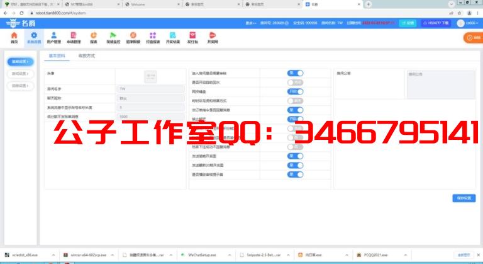Switch to 基本资料 tab
483x264 pixels.
point(57,56)
